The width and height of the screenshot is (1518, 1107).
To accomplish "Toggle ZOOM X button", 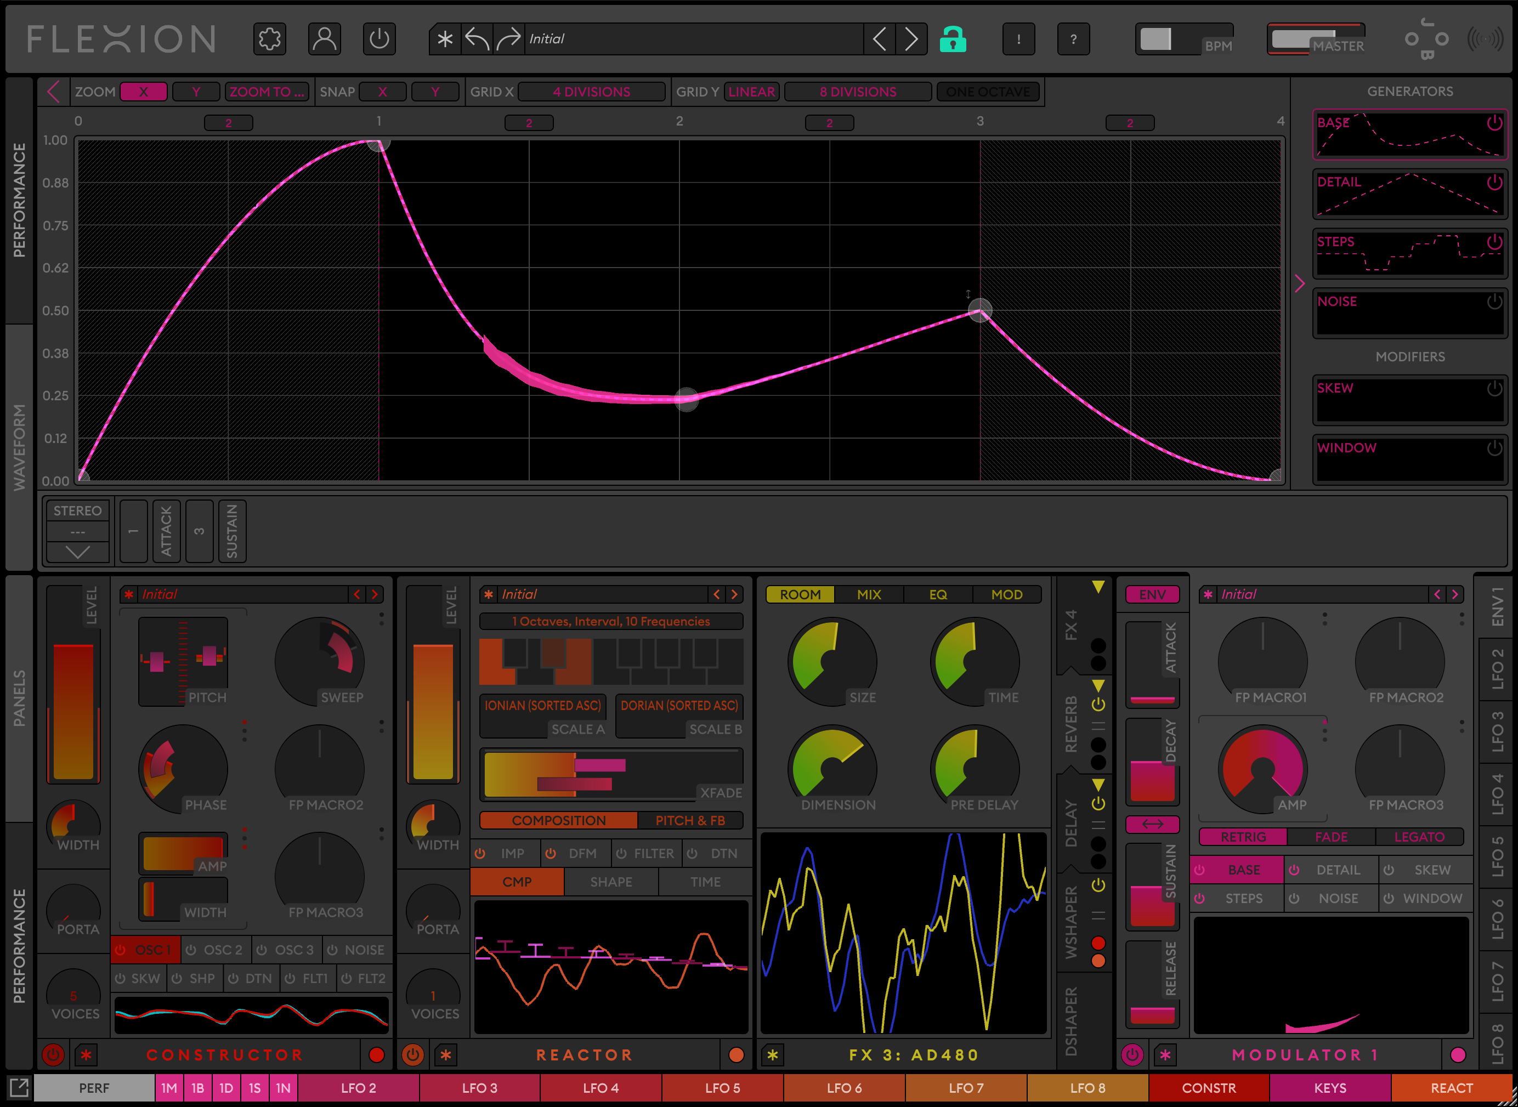I will click(144, 92).
